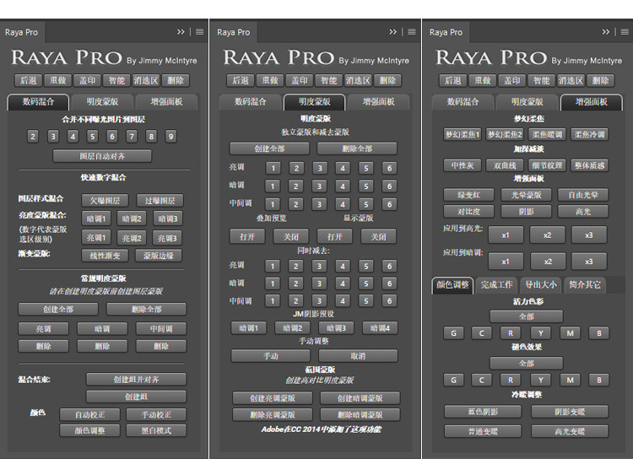Switch to 明度蒙版 tab in the left panel
The width and height of the screenshot is (633, 475).
[x=102, y=102]
